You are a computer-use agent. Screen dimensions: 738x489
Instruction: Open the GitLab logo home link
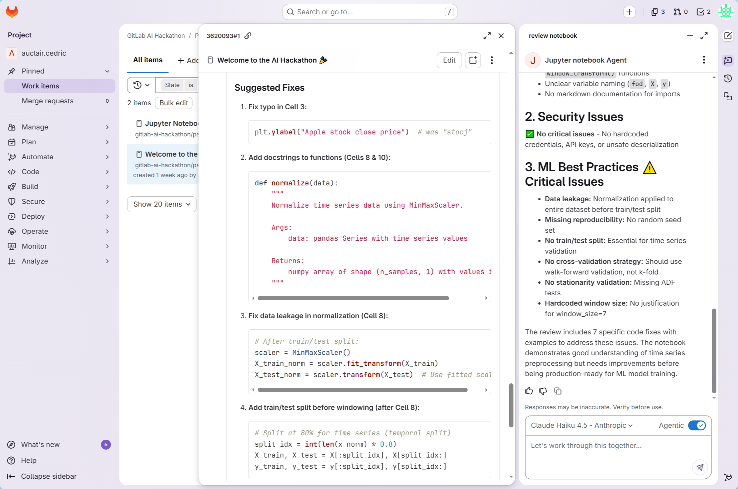point(12,12)
